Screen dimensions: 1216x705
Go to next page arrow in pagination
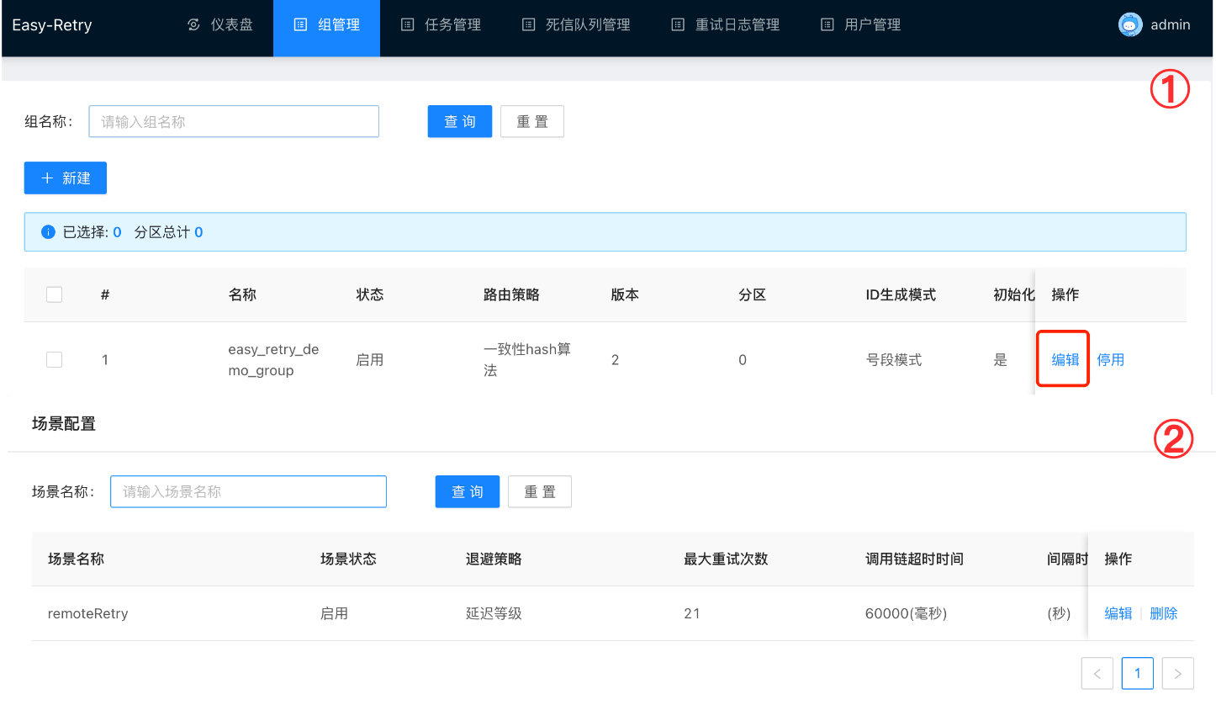(x=1177, y=673)
